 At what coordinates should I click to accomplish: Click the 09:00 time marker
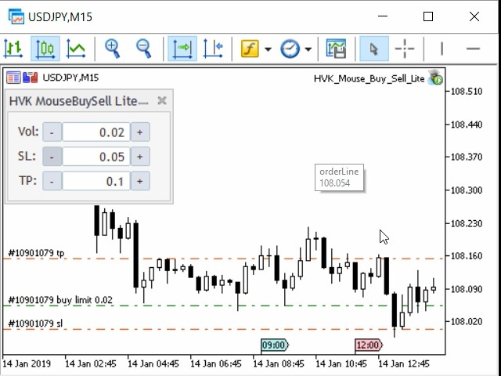point(275,345)
